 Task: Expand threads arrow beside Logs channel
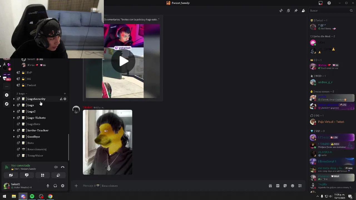(14, 105)
